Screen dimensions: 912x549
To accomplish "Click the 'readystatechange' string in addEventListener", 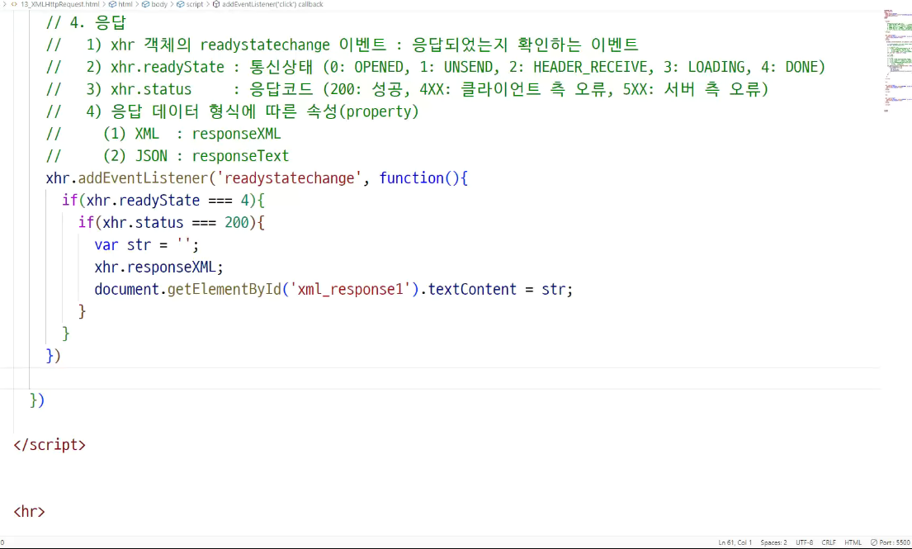I will click(x=289, y=178).
